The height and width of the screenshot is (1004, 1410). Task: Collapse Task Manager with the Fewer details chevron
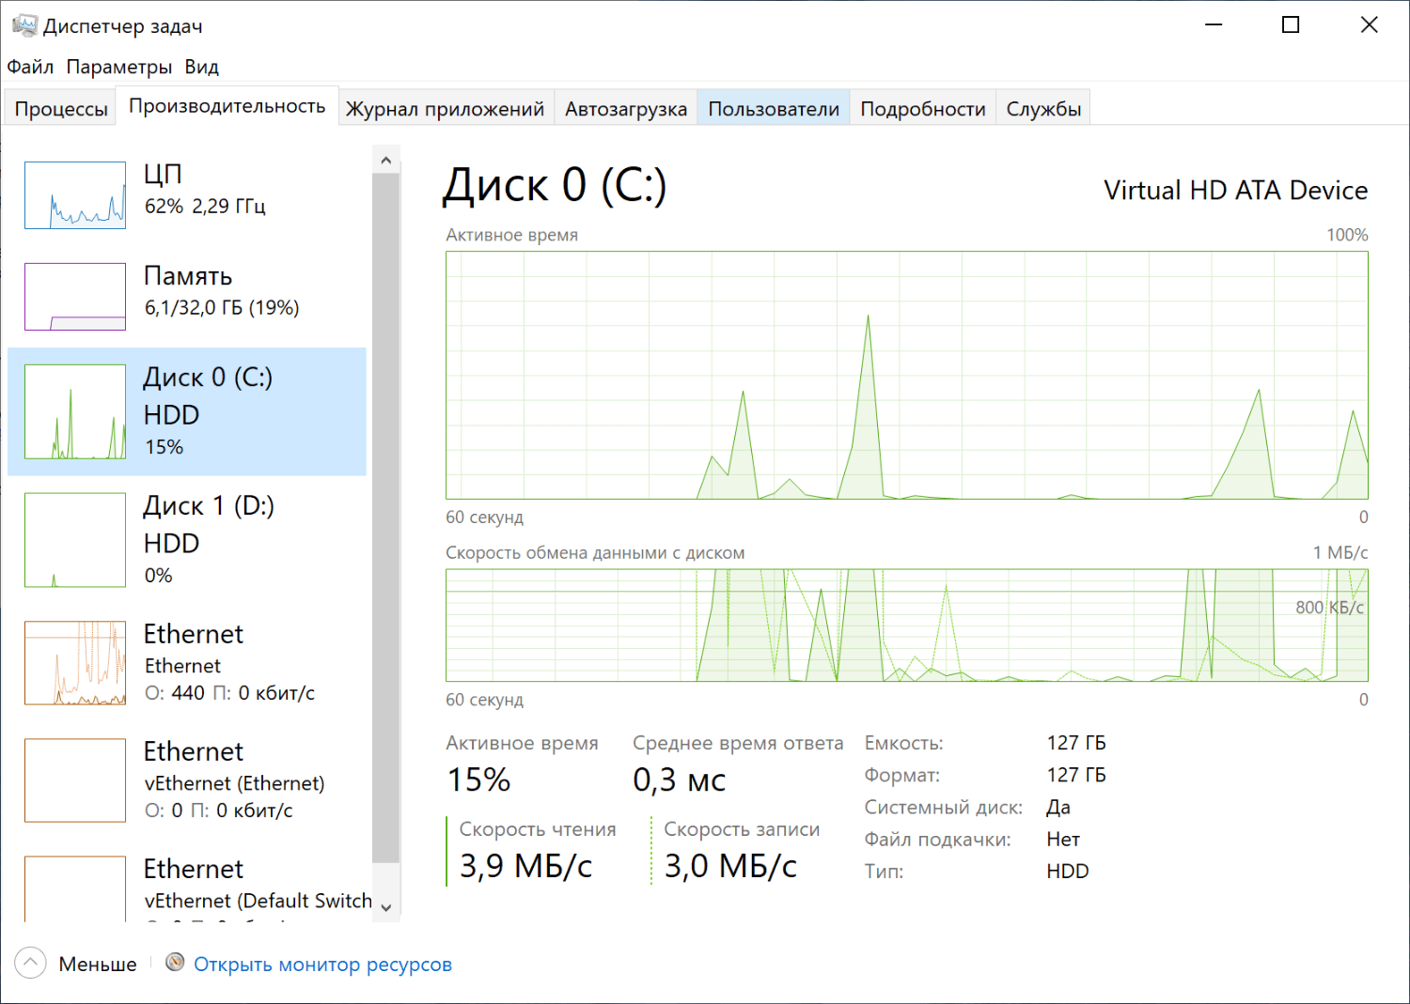tap(30, 964)
